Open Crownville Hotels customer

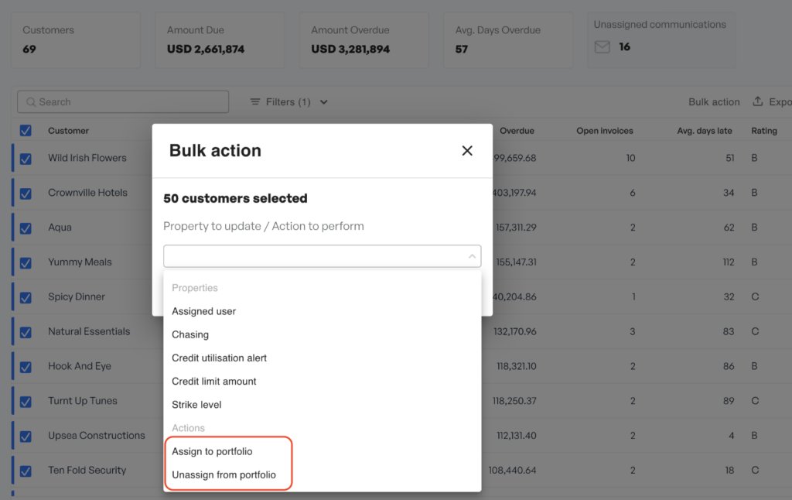(87, 193)
